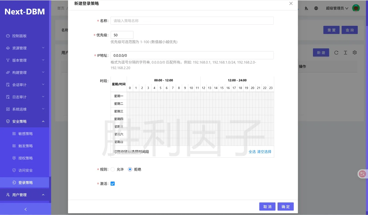Viewport: 368px width, 215px height.
Task: Click the grid icon beside 敏感策略
Action: 14,134
